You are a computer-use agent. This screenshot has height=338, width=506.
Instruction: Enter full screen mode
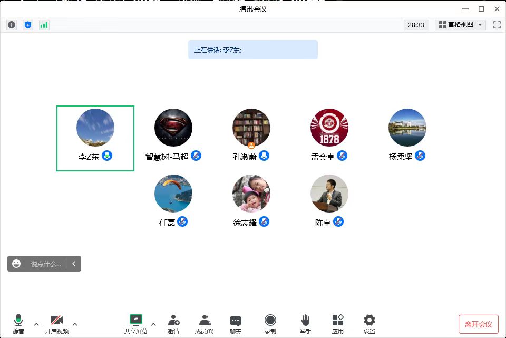(497, 25)
